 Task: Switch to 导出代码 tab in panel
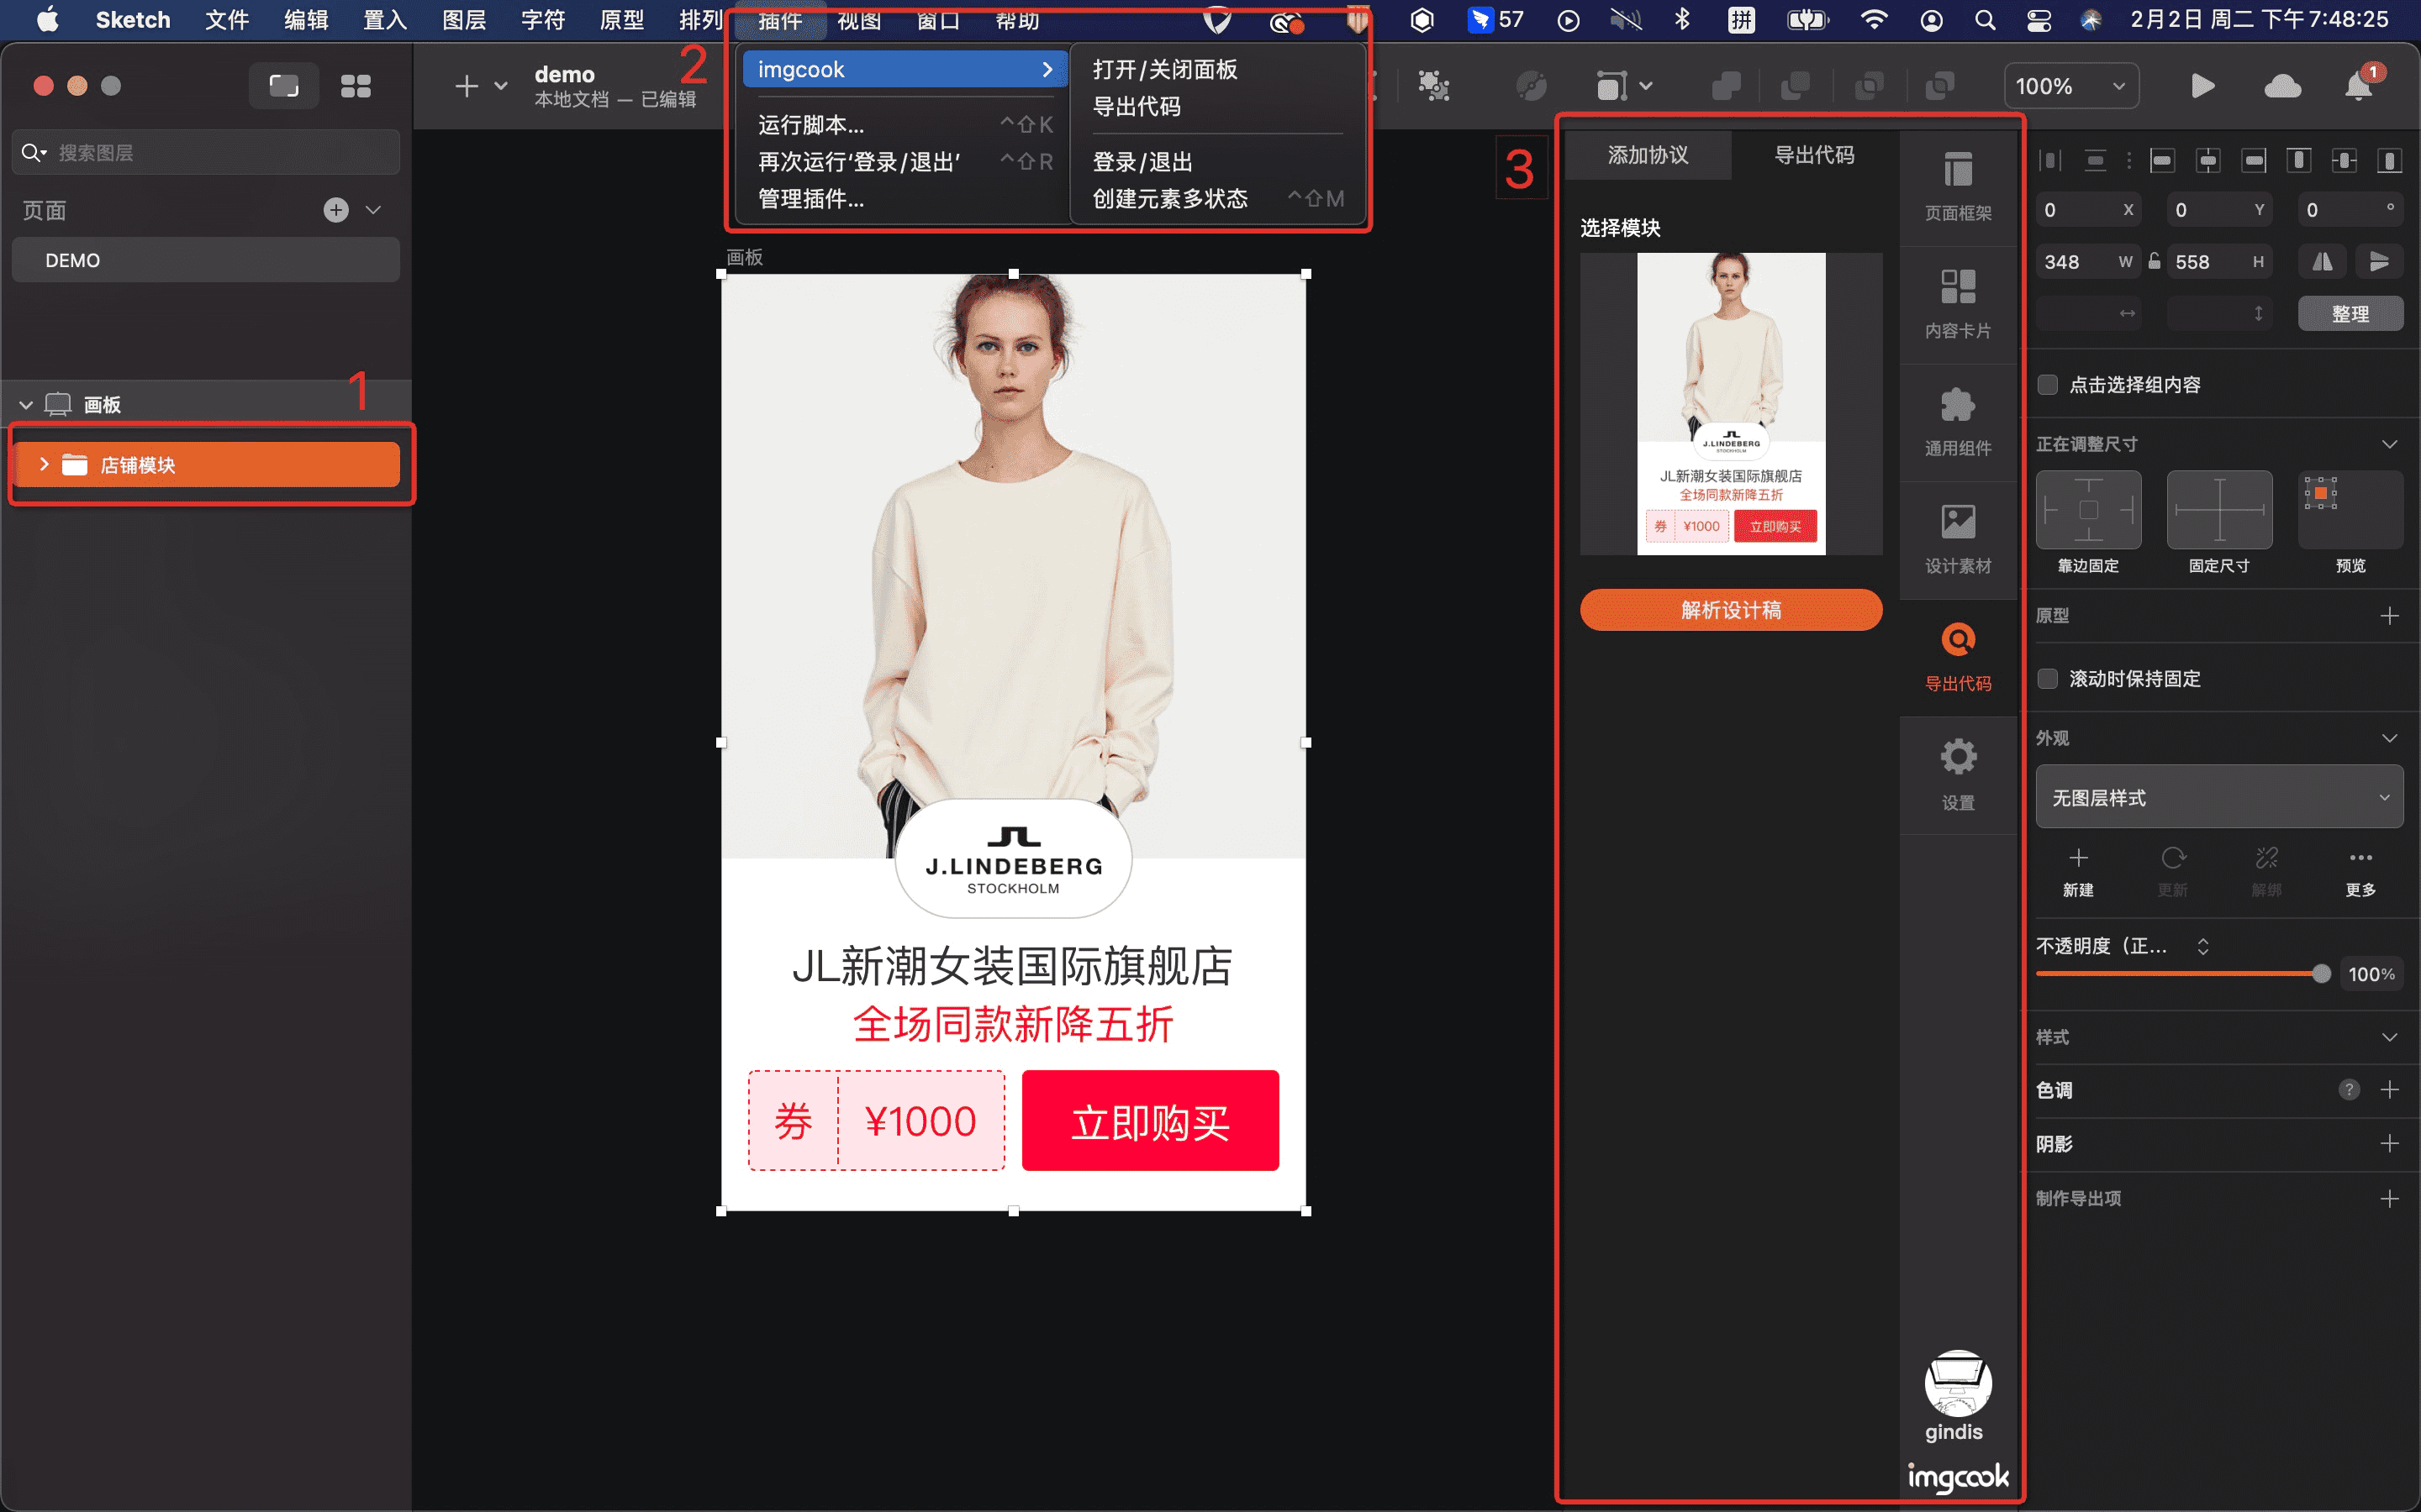1815,155
